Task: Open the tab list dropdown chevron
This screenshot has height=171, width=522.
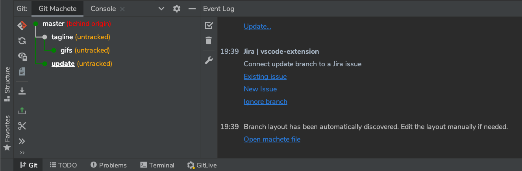Action: point(161,9)
